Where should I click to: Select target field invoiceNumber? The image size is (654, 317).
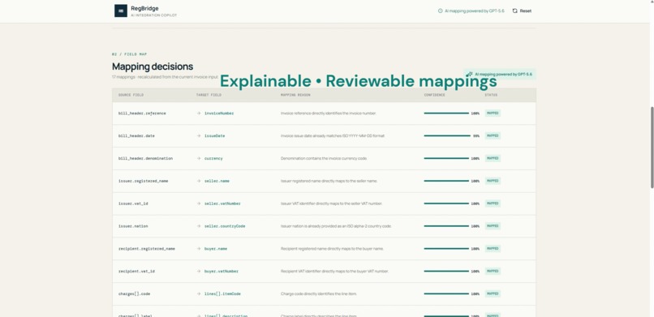219,114
